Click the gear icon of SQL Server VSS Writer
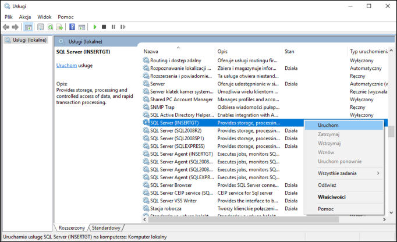 pyautogui.click(x=146, y=200)
